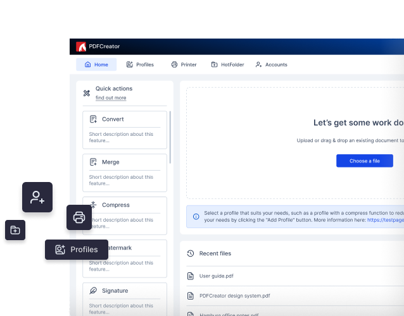Open the Home tab
The width and height of the screenshot is (404, 316).
[x=96, y=64]
